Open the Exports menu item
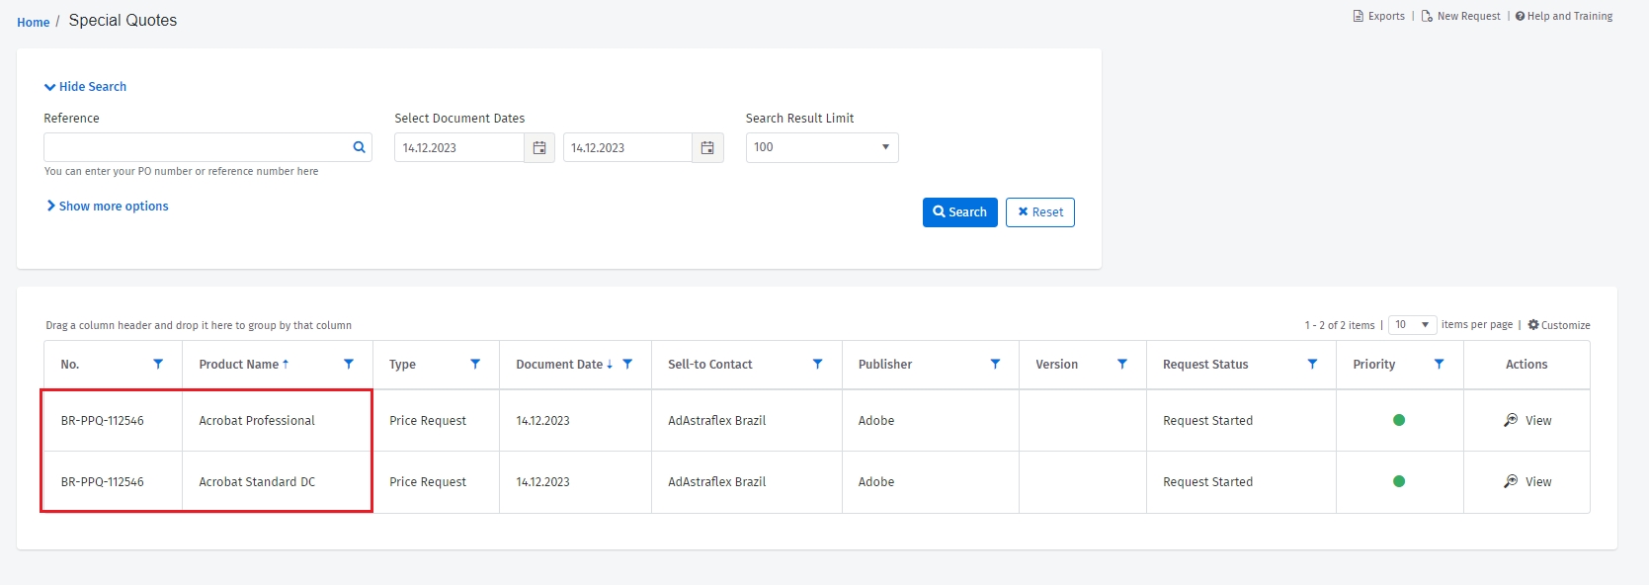This screenshot has width=1649, height=585. (x=1379, y=16)
